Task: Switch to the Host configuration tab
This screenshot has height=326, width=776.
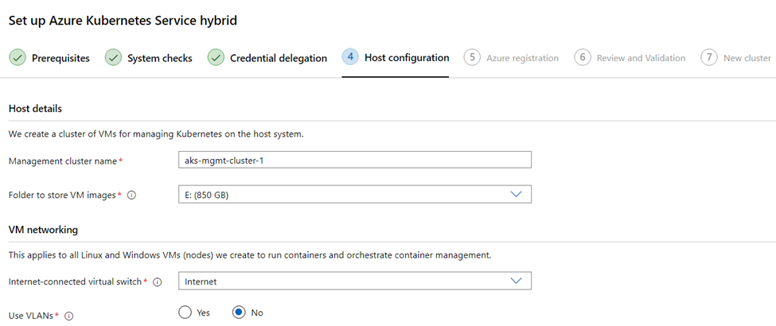Action: (x=407, y=58)
